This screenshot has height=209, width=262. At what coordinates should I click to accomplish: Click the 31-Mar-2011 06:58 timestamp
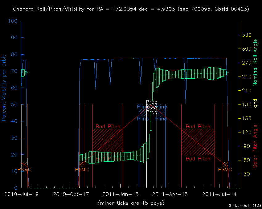245,205
